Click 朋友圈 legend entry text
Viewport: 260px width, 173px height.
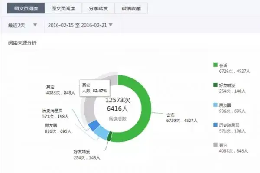click(x=225, y=105)
